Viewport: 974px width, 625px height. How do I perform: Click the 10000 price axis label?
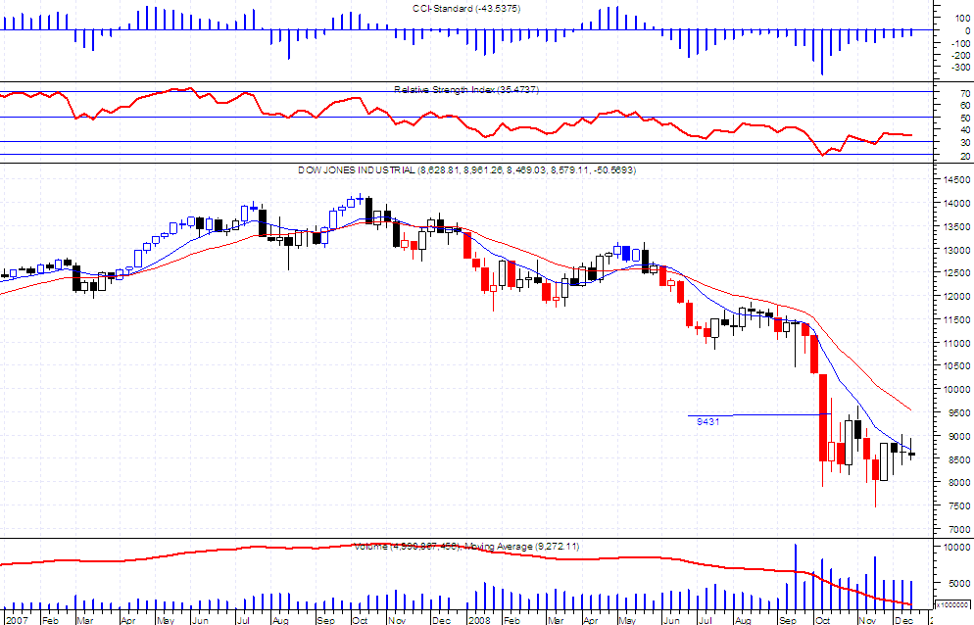956,390
